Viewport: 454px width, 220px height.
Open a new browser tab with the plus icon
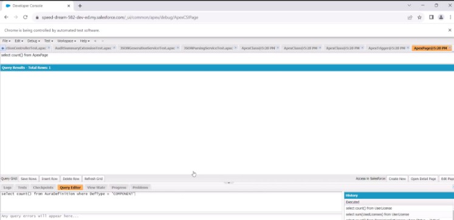click(80, 6)
